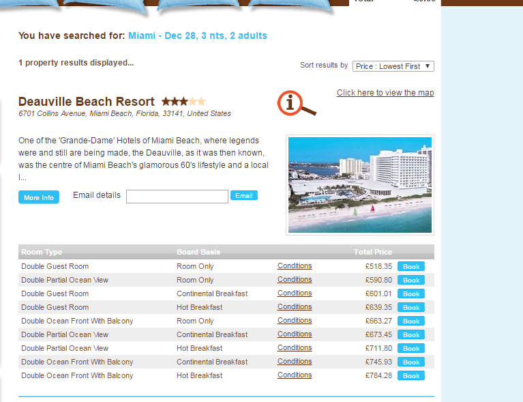This screenshot has height=402, width=523.
Task: Book Double Guest Room at £518.35
Action: [411, 266]
